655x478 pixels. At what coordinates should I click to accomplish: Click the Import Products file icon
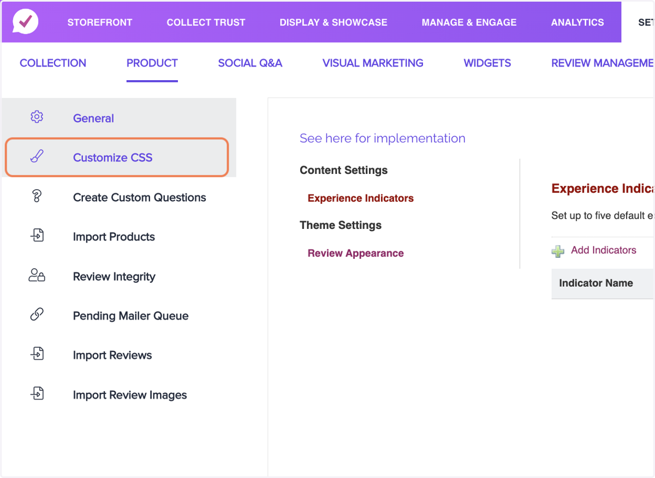[x=37, y=235]
